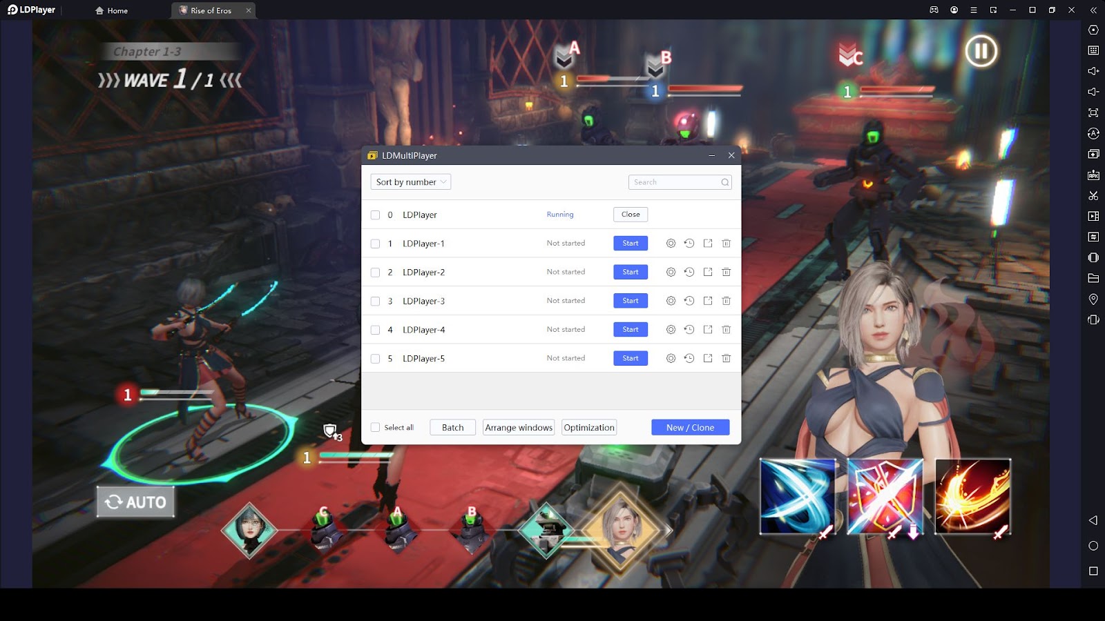The height and width of the screenshot is (621, 1105).
Task: Focus the Search field in LDMultiPlayer
Action: pos(680,182)
